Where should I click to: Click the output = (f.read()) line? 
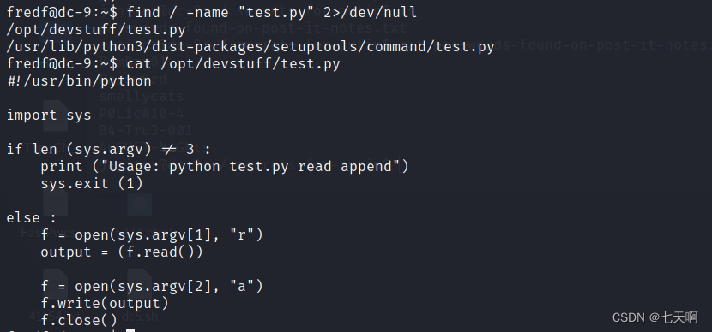pos(122,252)
